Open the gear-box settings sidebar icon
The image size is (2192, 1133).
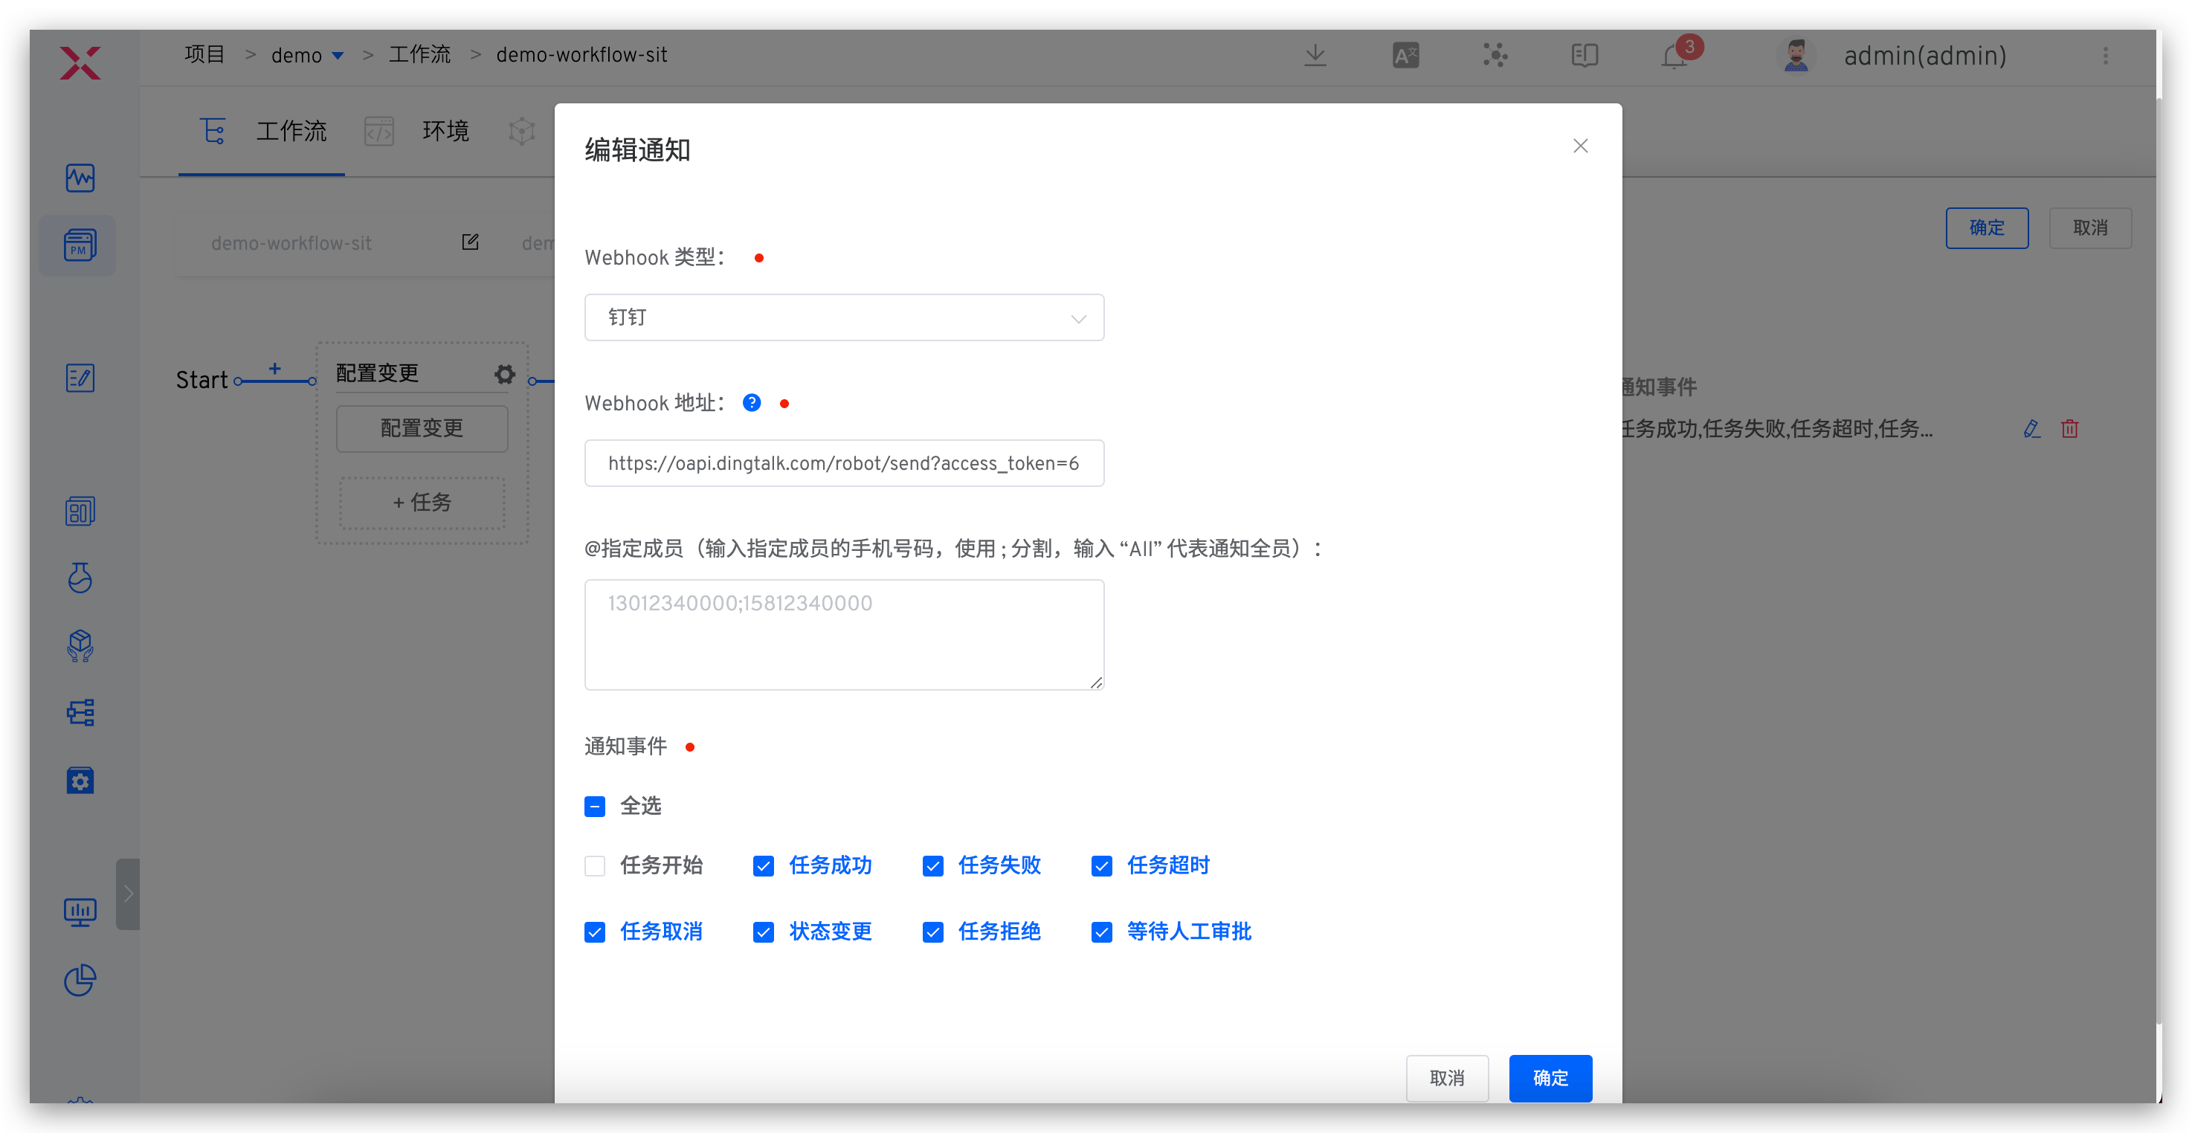(x=80, y=780)
